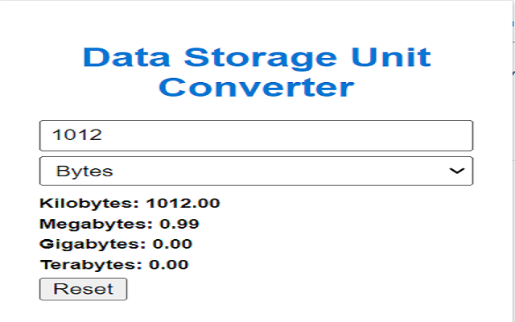Click the number input field containing 1012
The image size is (515, 322).
[x=256, y=135]
